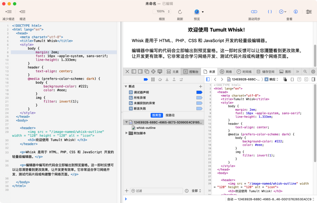317x203 pixels.
Task: Dock inspector to the left side icon
Action: click(134, 72)
